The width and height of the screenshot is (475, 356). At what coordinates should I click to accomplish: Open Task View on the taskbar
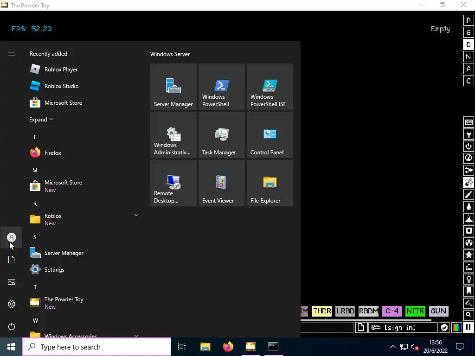pos(182,347)
